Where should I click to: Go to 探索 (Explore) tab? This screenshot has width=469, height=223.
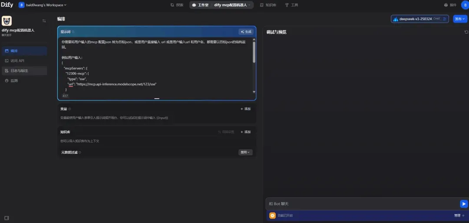point(177,5)
